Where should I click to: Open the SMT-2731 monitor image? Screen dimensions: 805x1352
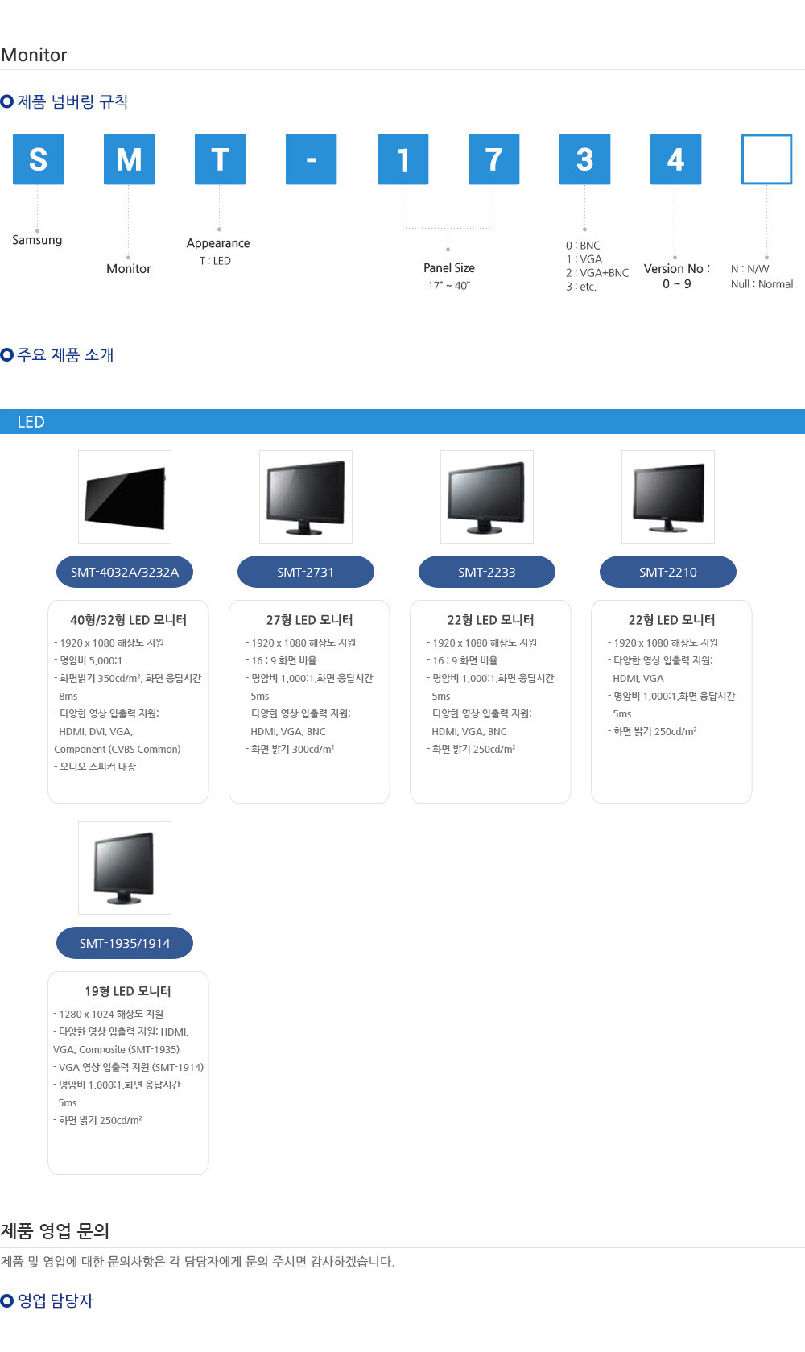306,497
